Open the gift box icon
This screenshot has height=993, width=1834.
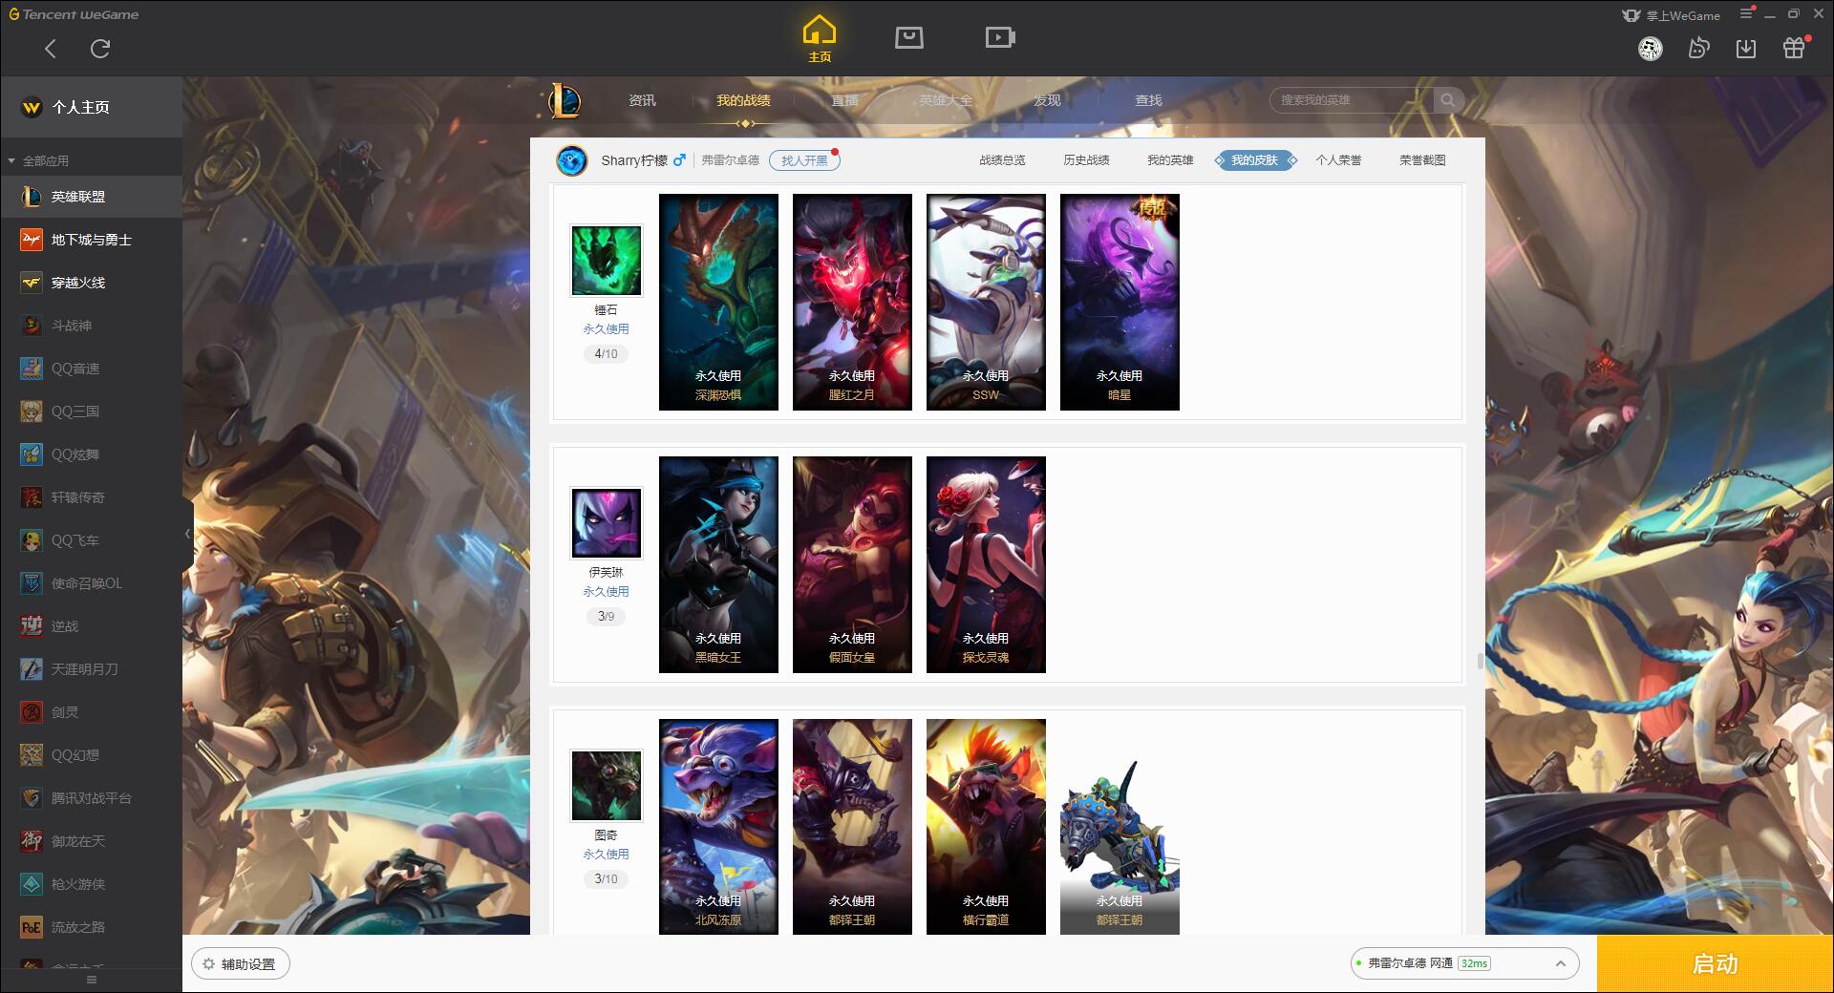[x=1794, y=48]
